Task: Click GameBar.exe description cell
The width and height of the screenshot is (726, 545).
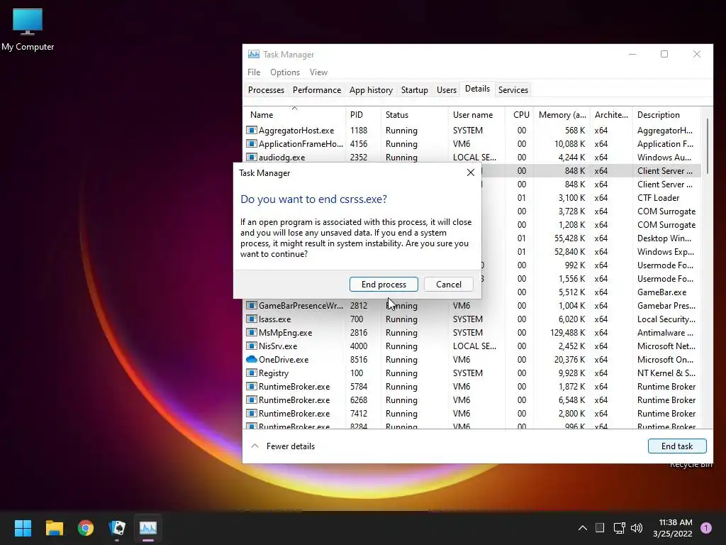Action: pos(661,292)
